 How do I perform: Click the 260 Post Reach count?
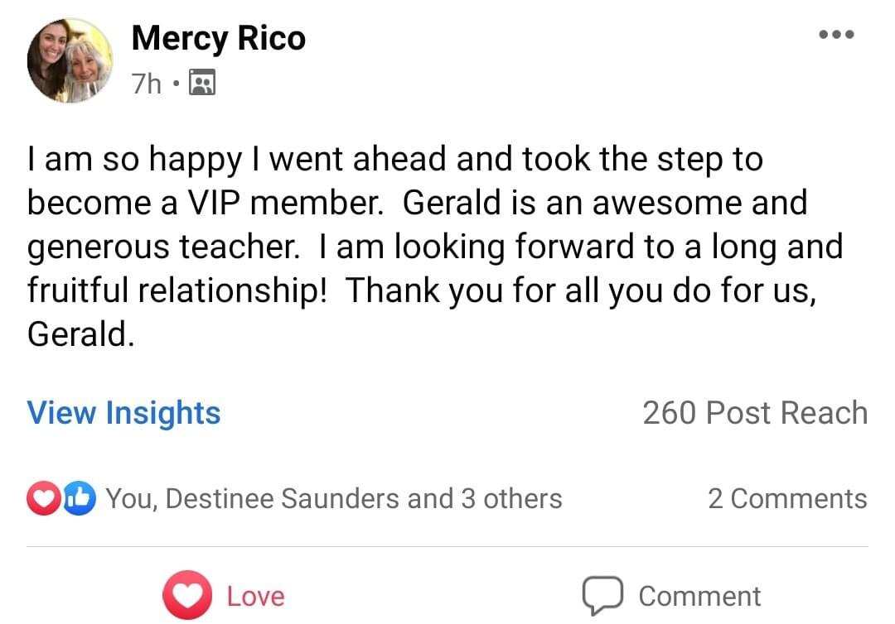[755, 412]
